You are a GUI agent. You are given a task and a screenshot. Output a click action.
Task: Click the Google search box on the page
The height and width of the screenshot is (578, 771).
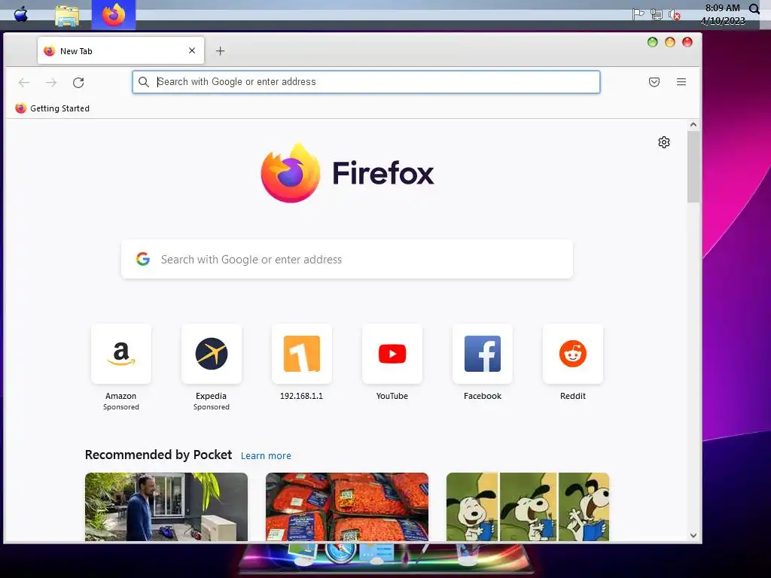pyautogui.click(x=346, y=259)
